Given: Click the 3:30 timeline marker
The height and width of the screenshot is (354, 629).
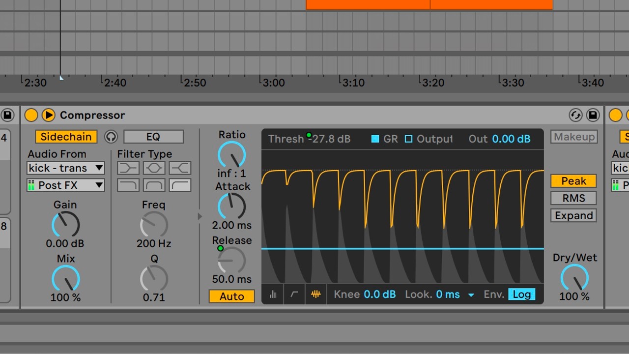Looking at the screenshot, I should [513, 83].
